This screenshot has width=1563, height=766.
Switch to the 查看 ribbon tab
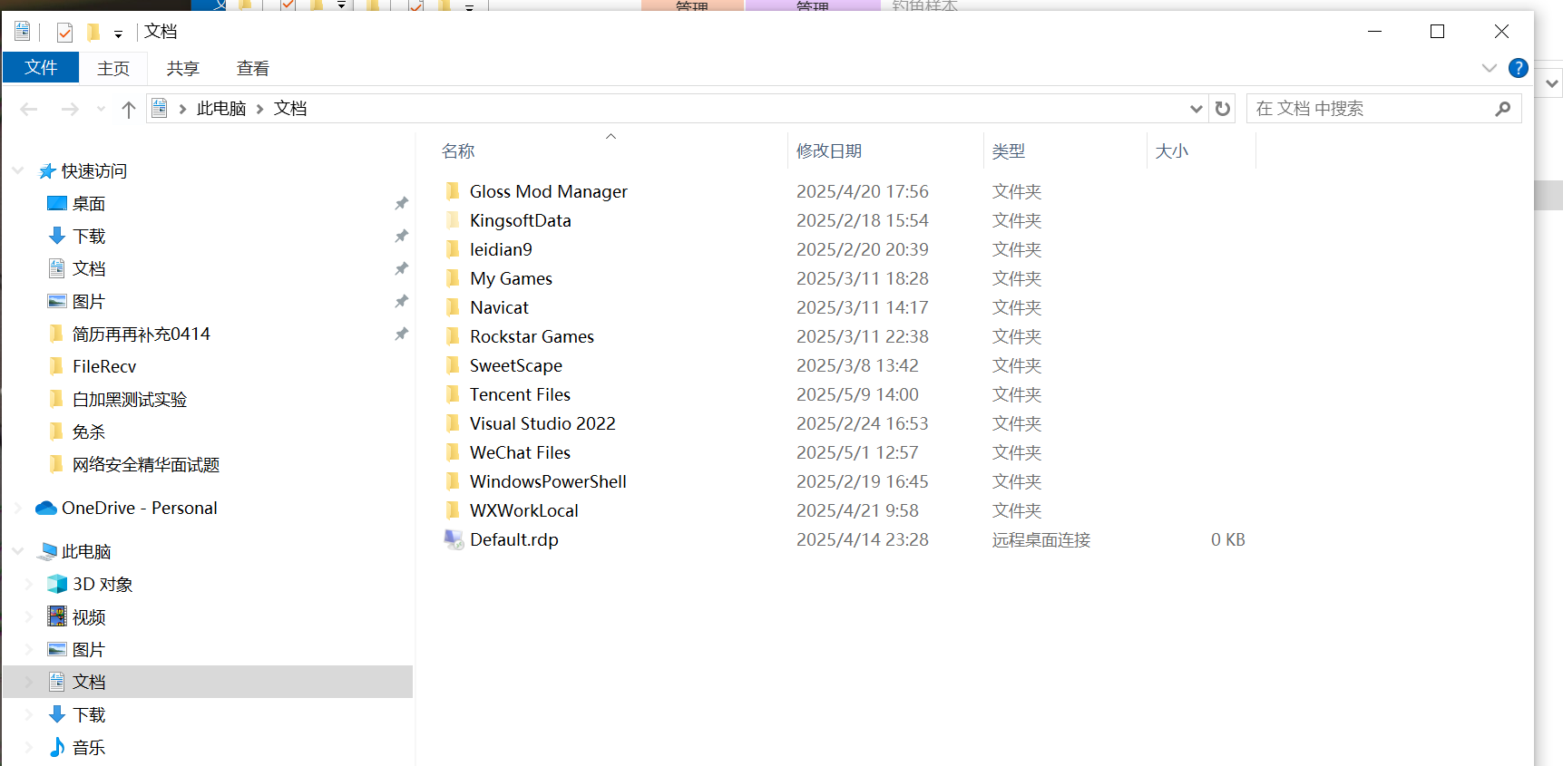[x=253, y=69]
